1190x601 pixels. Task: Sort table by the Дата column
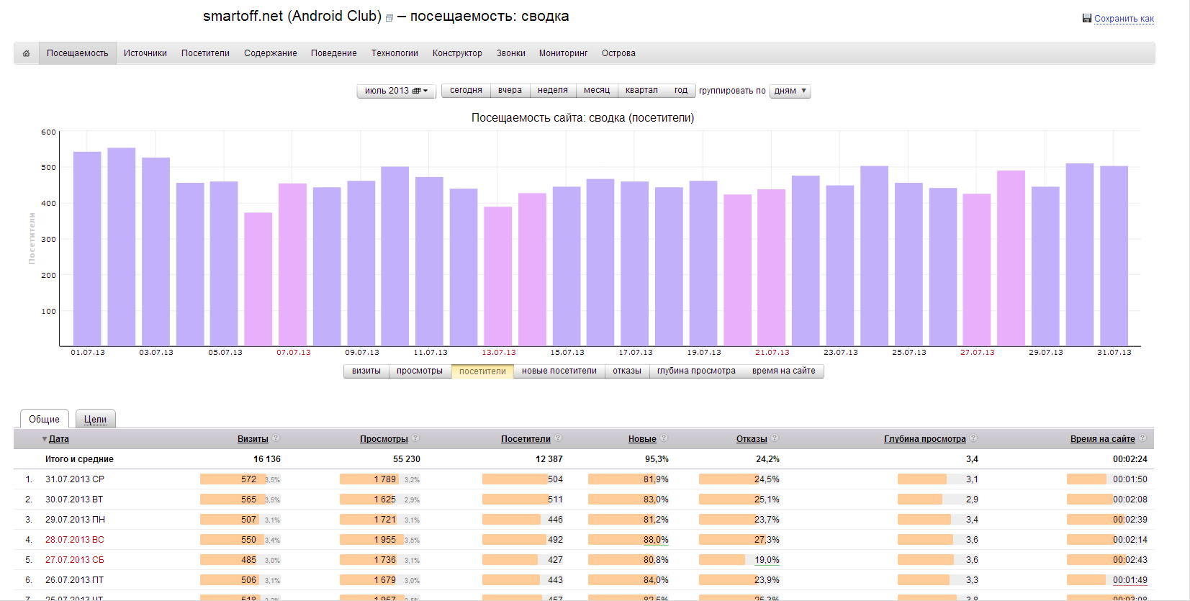pos(58,439)
